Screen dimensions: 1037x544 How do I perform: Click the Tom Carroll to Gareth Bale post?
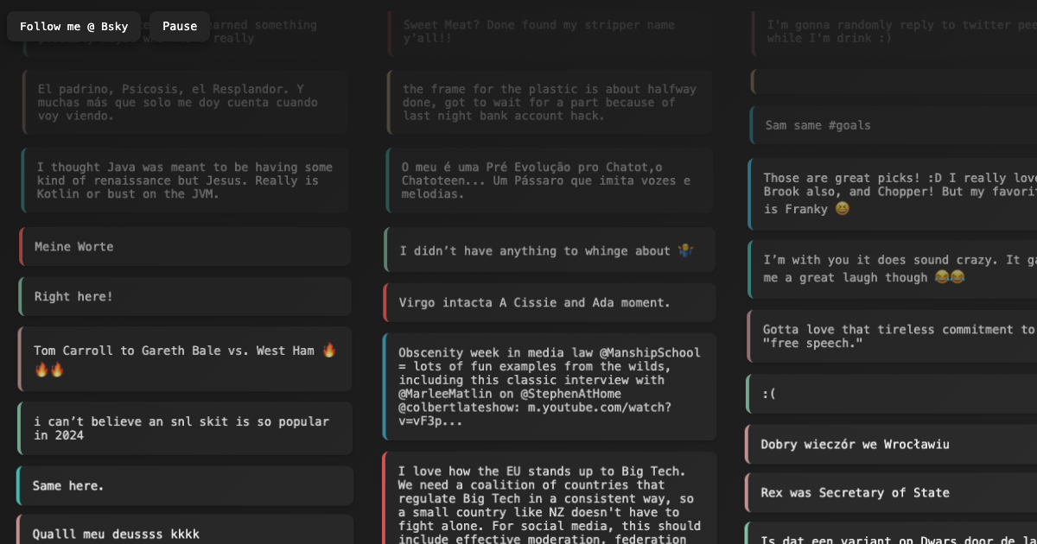coord(185,359)
